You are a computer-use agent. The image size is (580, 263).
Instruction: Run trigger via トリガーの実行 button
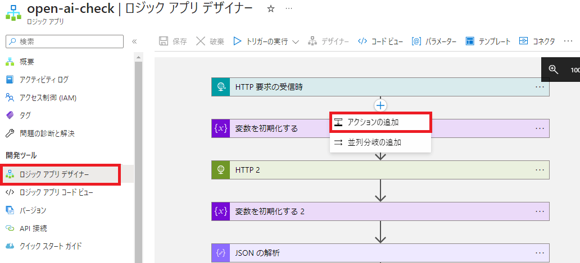pos(260,41)
